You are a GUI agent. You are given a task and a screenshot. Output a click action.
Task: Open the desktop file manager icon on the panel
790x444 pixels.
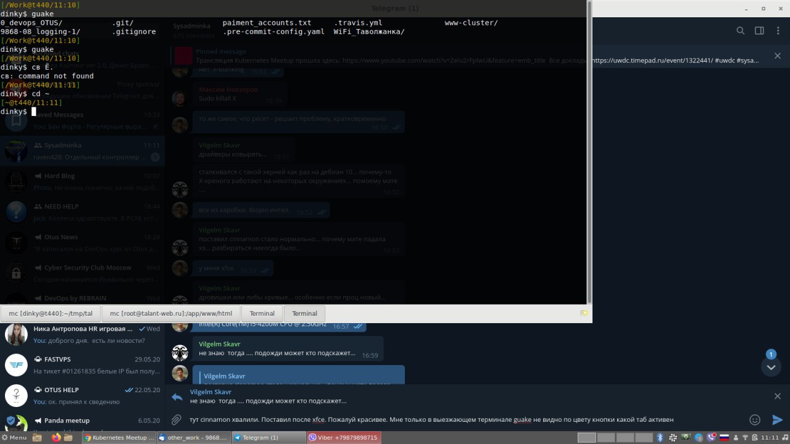pos(38,437)
